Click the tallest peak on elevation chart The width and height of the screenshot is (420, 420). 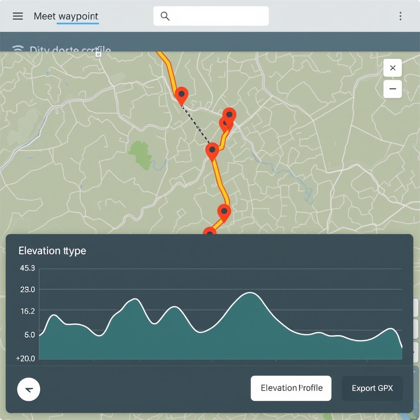250,293
